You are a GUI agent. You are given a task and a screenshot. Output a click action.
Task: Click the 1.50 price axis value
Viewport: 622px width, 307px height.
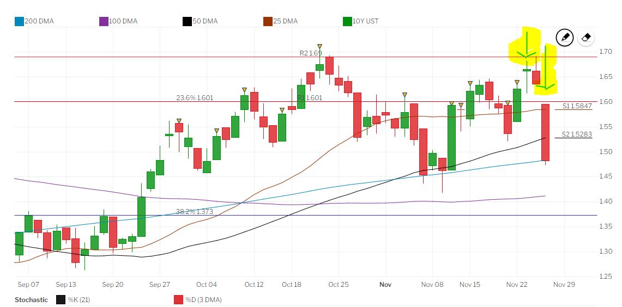click(605, 152)
